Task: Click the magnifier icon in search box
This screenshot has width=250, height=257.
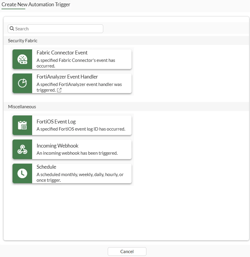Action: tap(12, 29)
